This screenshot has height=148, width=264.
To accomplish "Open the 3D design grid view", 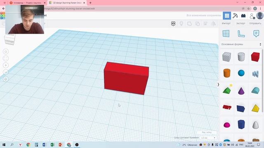I will pos(227,16).
